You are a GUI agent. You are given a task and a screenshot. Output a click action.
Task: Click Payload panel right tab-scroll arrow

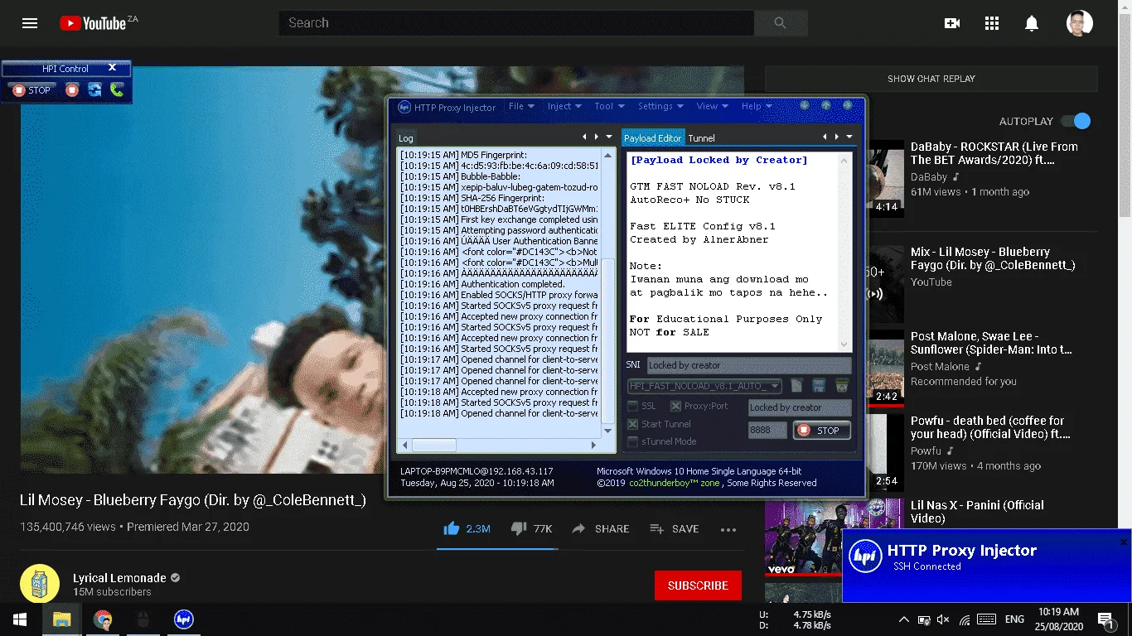[x=836, y=137]
